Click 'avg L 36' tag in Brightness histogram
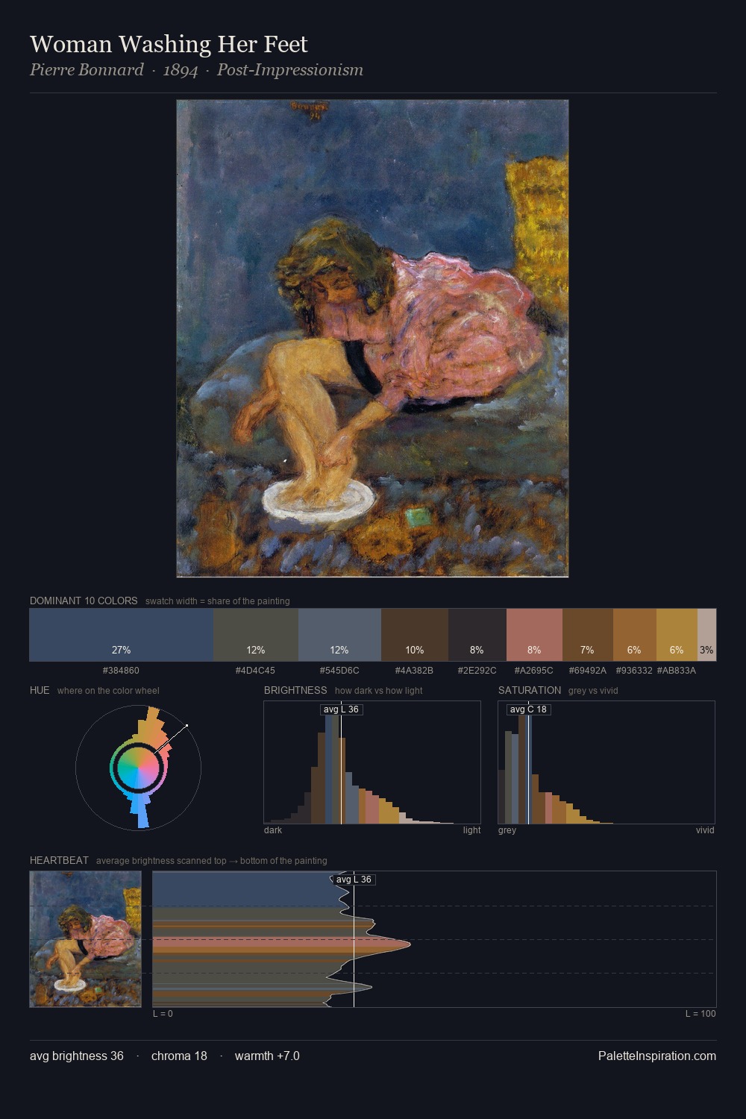This screenshot has height=1119, width=746. (x=341, y=709)
